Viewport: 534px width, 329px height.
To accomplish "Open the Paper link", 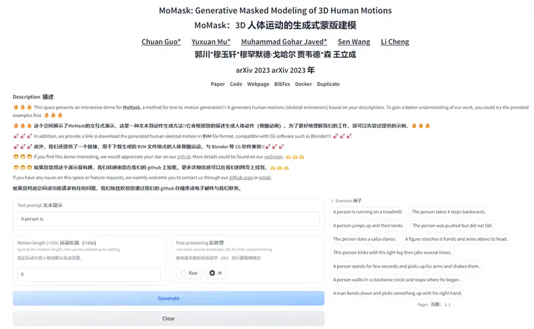I will [218, 84].
